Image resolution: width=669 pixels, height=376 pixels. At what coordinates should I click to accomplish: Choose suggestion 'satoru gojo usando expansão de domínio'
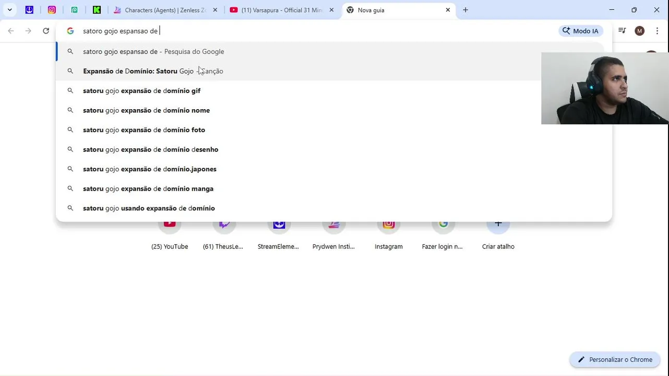[x=334, y=208]
